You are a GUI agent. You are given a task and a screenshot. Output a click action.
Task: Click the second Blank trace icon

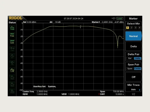(x=12, y=84)
